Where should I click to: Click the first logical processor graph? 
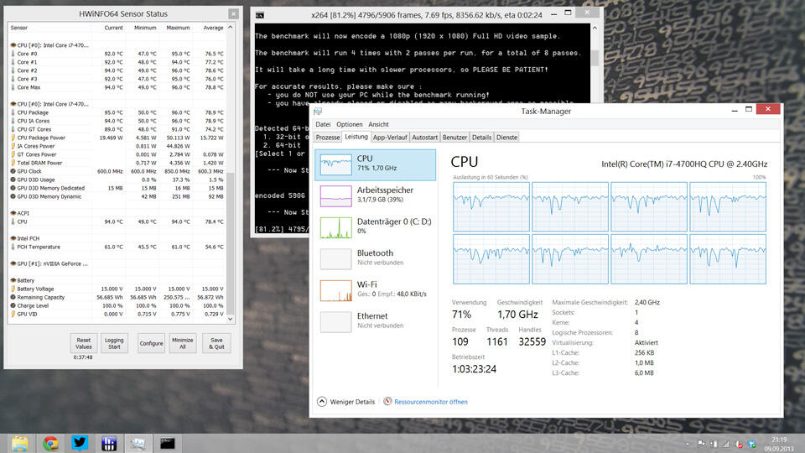(x=491, y=207)
